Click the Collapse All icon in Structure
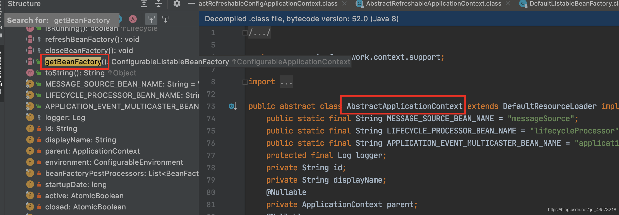The width and height of the screenshot is (619, 215). (159, 4)
